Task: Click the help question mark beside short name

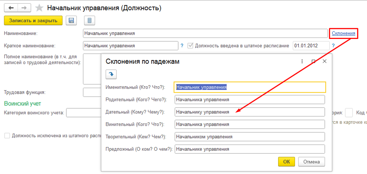Action: pos(182,46)
